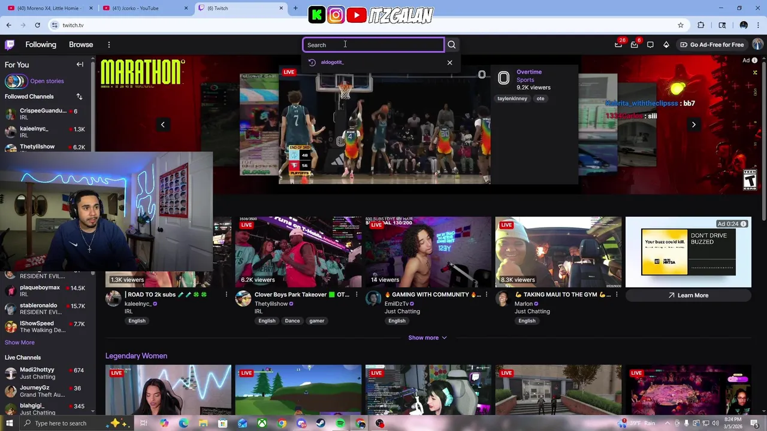Open File Explorer from taskbar

[x=203, y=423]
